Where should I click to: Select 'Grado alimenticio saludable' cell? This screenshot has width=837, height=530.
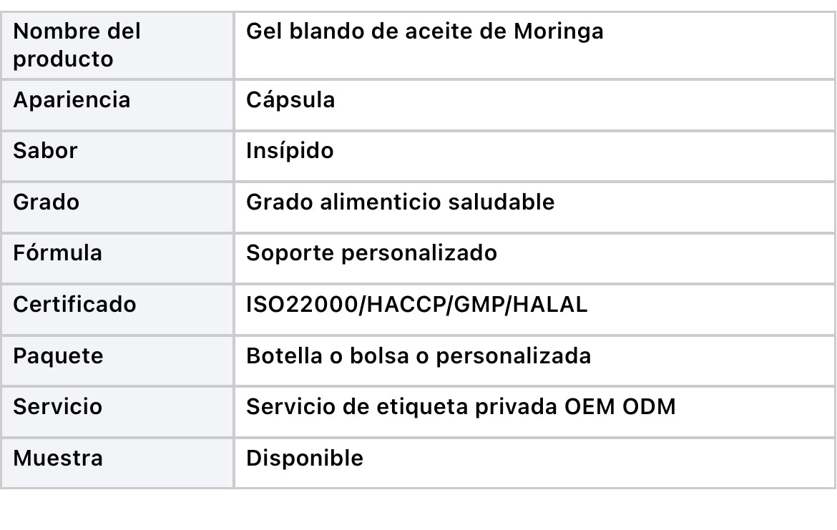pos(534,207)
